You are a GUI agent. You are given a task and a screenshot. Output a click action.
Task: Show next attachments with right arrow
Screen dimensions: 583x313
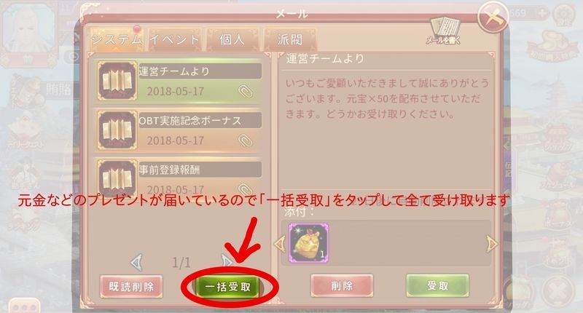click(x=492, y=244)
